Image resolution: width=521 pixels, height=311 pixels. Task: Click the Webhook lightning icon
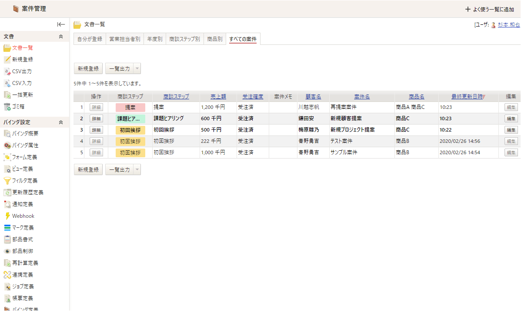pos(7,216)
